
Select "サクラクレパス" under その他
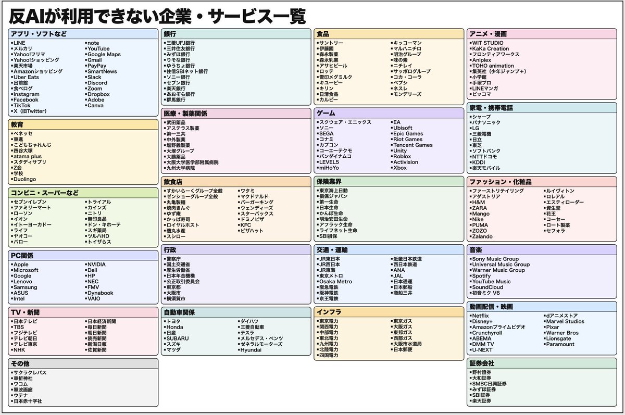(30, 373)
